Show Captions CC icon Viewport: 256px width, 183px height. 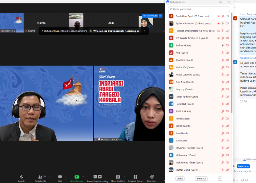(x=118, y=177)
